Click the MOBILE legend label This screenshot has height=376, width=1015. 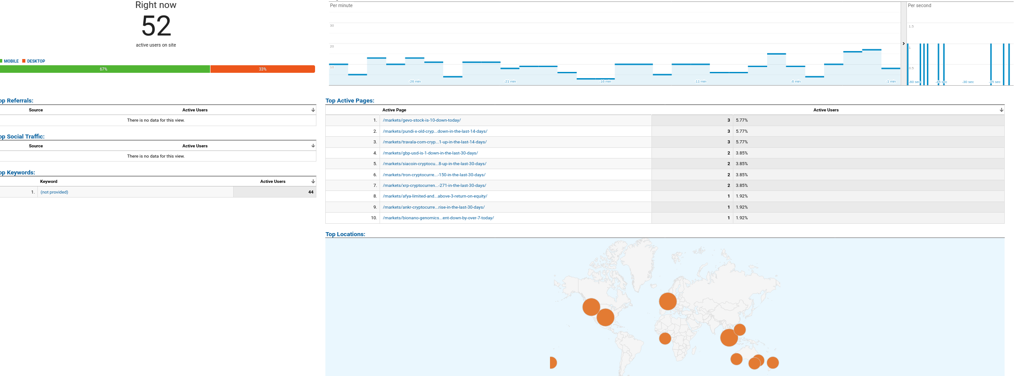click(11, 61)
